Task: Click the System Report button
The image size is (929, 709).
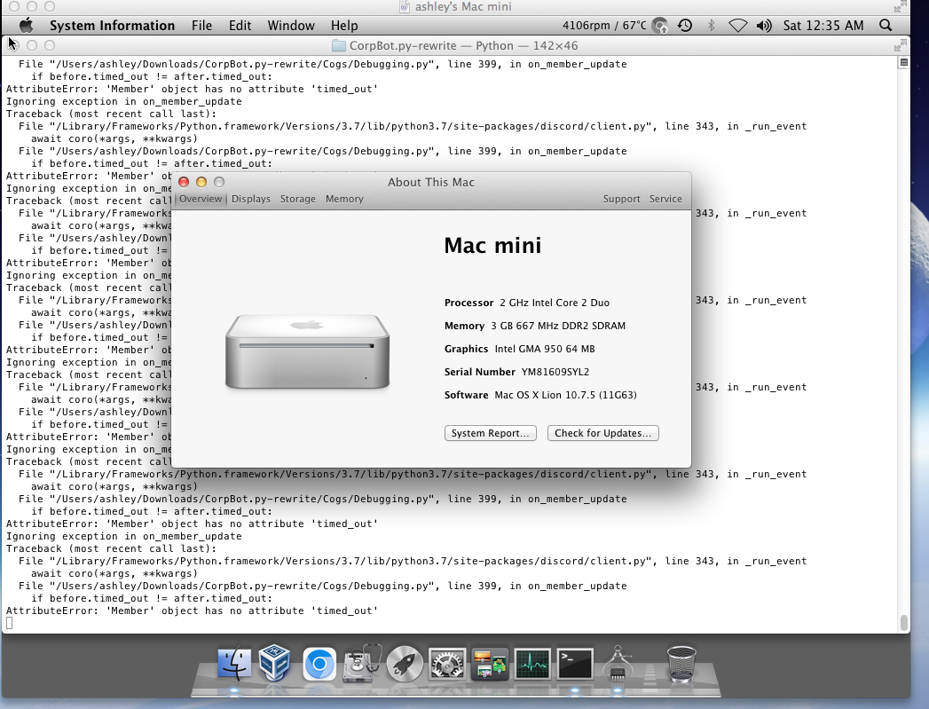Action: point(491,433)
